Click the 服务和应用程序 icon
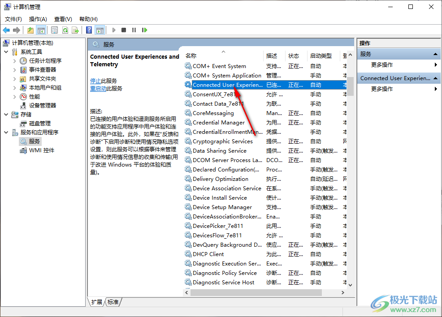442x317 pixels. [x=15, y=133]
